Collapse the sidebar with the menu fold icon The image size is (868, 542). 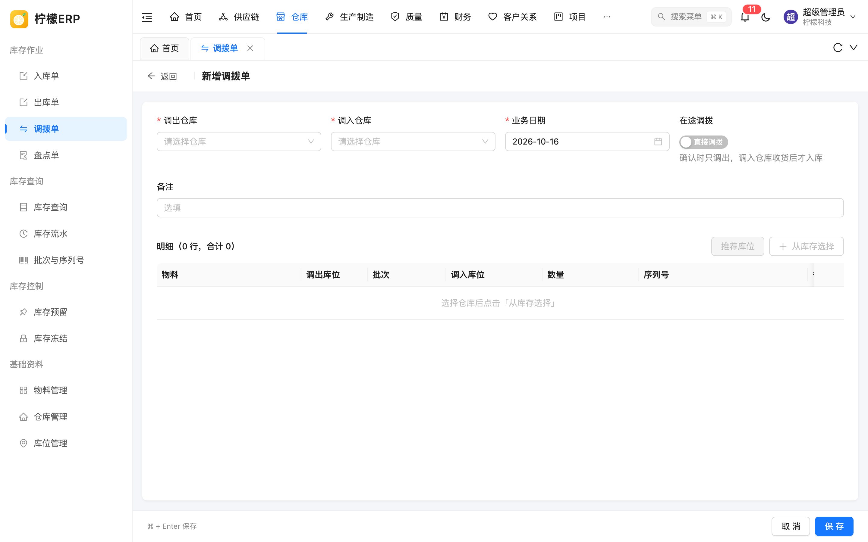click(147, 17)
